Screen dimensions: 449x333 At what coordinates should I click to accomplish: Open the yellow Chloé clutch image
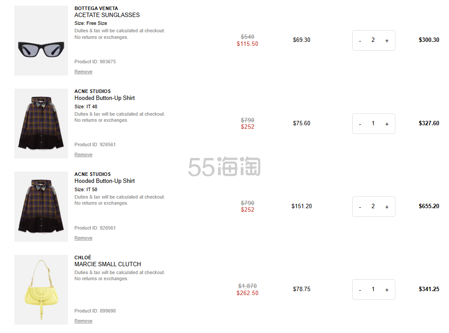41,290
